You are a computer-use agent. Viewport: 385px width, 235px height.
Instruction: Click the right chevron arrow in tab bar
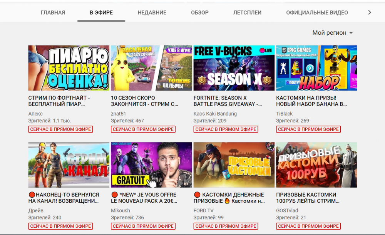click(370, 13)
